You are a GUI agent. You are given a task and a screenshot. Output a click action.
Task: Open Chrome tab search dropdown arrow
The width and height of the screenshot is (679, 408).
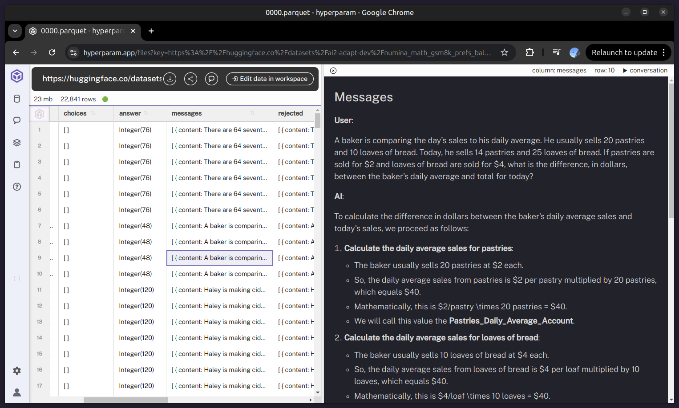point(15,31)
